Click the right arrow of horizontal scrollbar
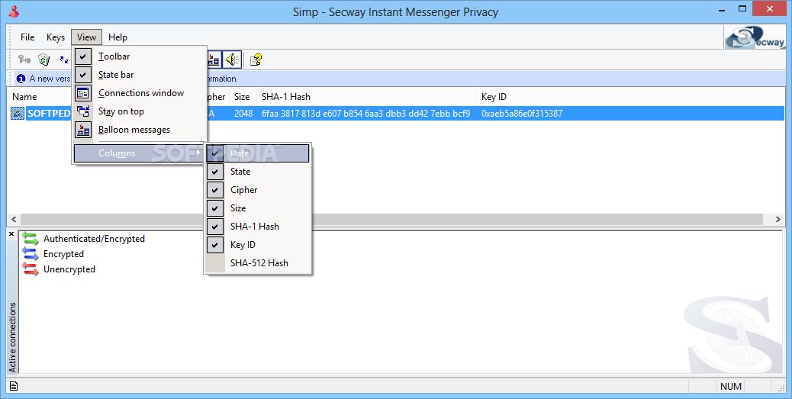Image resolution: width=792 pixels, height=399 pixels. (778, 219)
